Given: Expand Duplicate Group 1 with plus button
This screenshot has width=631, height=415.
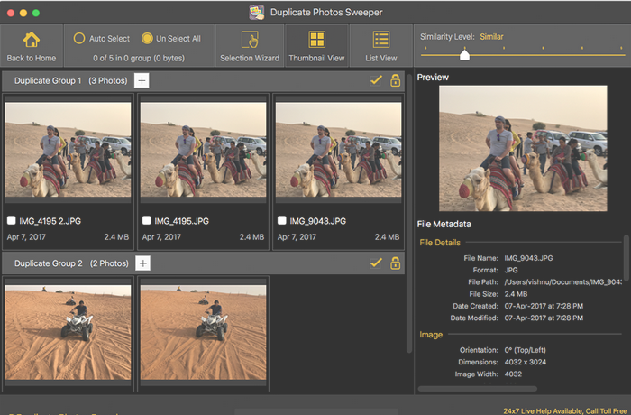Looking at the screenshot, I should (x=142, y=81).
